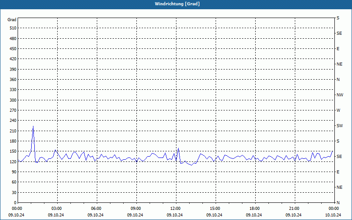Click the 09:00 time axis label
The width and height of the screenshot is (352, 220).
tap(136, 209)
